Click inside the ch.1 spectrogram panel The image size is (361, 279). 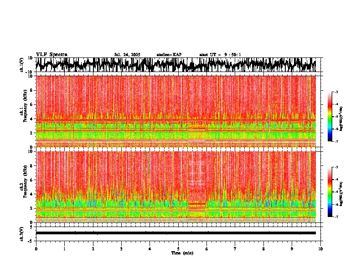coord(175,111)
